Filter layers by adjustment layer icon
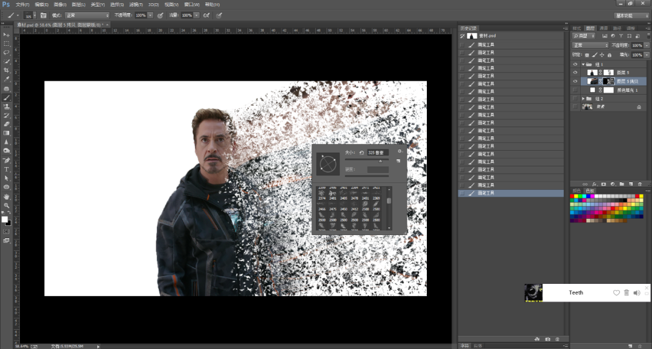Viewport: 652px width, 349px height. click(x=613, y=36)
